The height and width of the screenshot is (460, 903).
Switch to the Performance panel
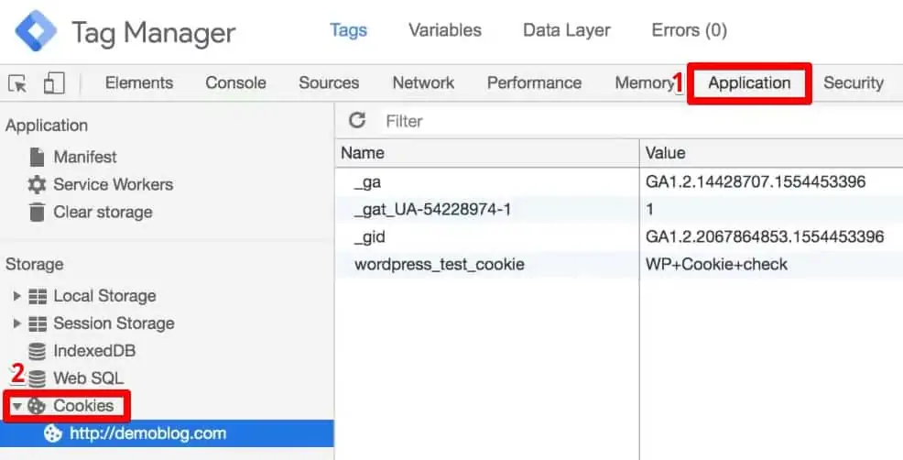(x=535, y=83)
